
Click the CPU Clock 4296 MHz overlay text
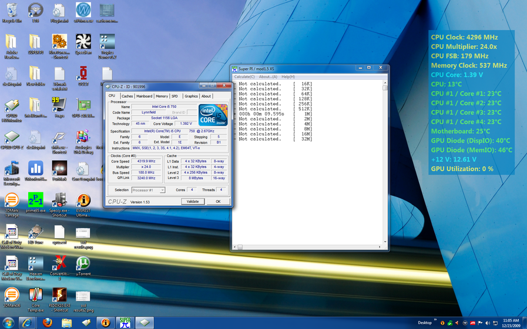click(x=465, y=37)
